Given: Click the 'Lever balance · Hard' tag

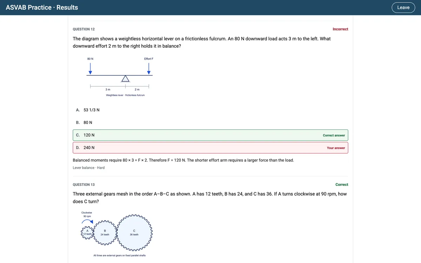Looking at the screenshot, I should (88, 168).
